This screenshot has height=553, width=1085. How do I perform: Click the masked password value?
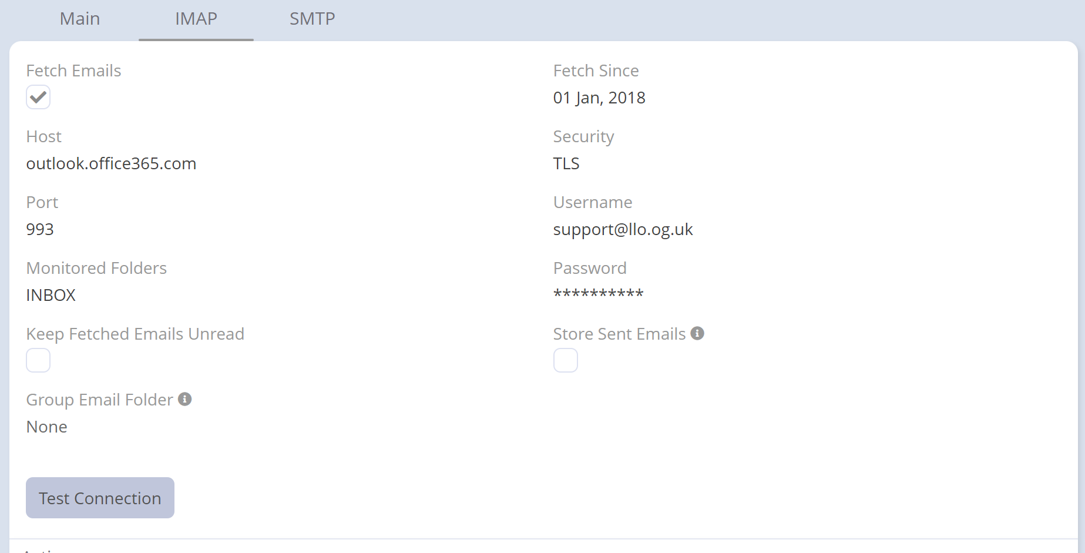coord(598,294)
